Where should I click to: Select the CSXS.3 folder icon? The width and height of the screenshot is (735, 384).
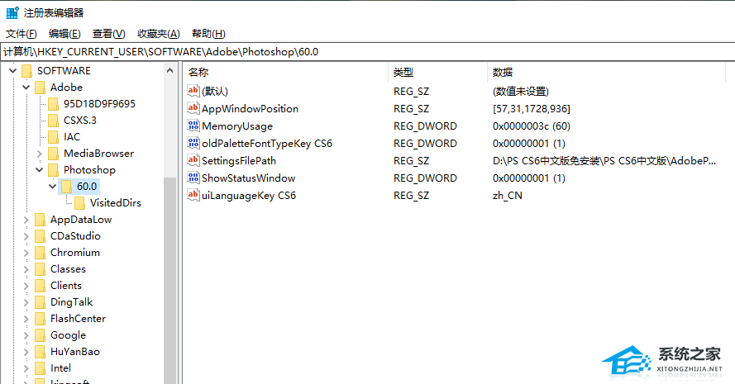tap(54, 121)
